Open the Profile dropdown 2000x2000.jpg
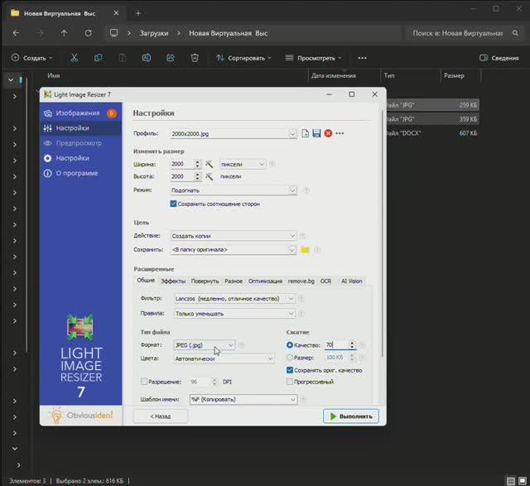The width and height of the screenshot is (530, 486). click(x=234, y=133)
